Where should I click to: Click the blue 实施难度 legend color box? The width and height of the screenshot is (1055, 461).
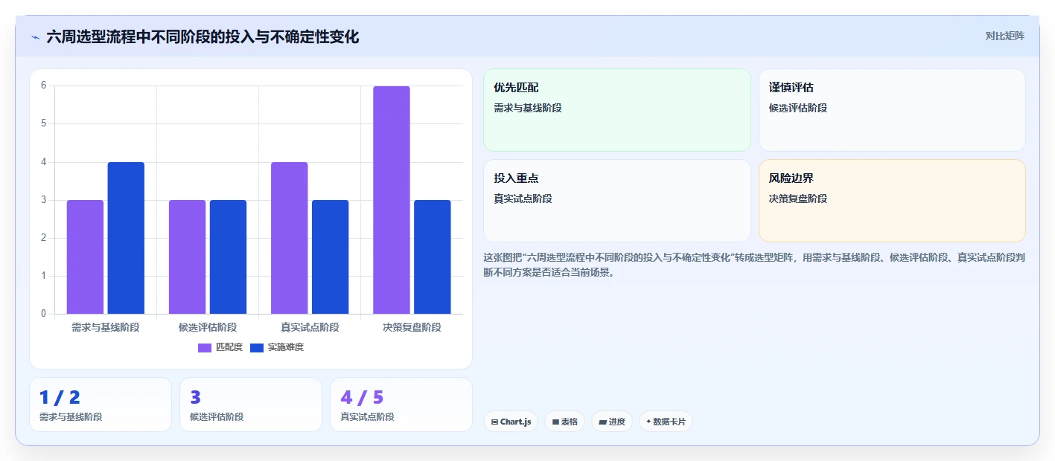257,347
